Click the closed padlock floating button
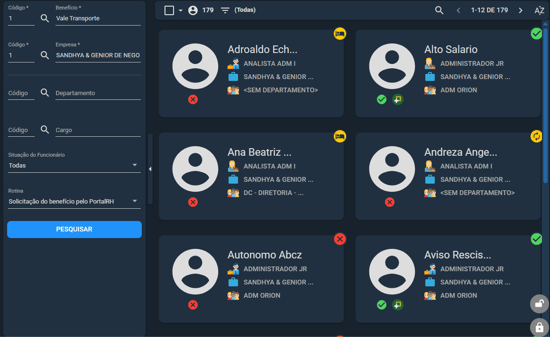 click(540, 327)
